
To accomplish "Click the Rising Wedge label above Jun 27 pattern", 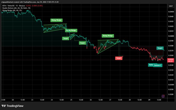I will coord(108,36).
